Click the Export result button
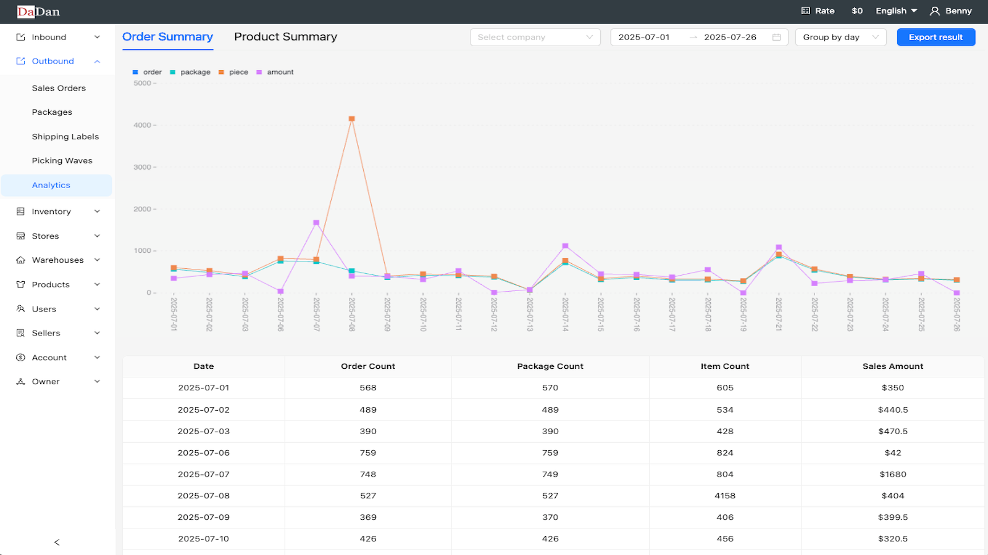The image size is (988, 555). (936, 37)
